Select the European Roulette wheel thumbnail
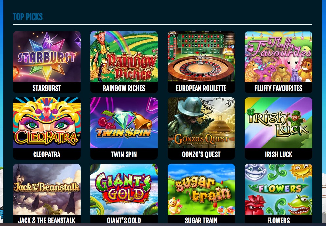This screenshot has width=326, height=226. coord(201,56)
